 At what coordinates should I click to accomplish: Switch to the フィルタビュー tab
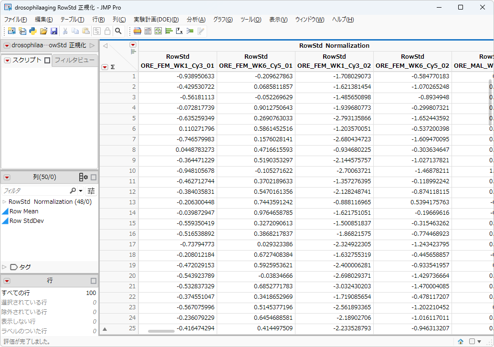click(x=74, y=60)
